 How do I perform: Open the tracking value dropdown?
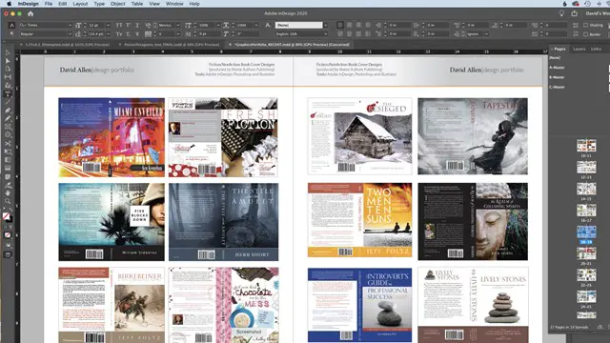(x=178, y=34)
